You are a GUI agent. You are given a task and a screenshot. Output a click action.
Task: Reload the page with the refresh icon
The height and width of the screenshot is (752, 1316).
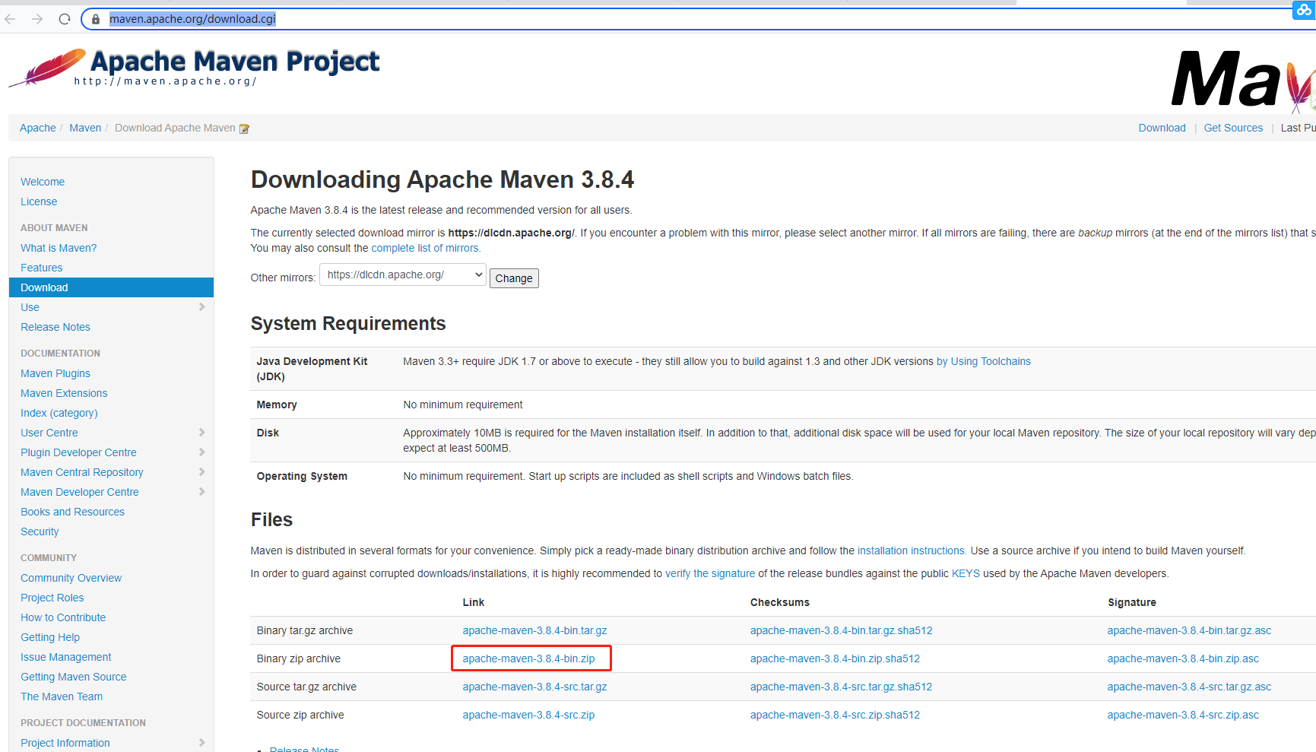(x=65, y=19)
